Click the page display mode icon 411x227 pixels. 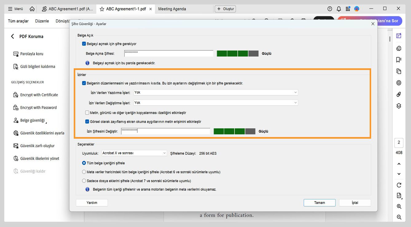[x=399, y=196]
